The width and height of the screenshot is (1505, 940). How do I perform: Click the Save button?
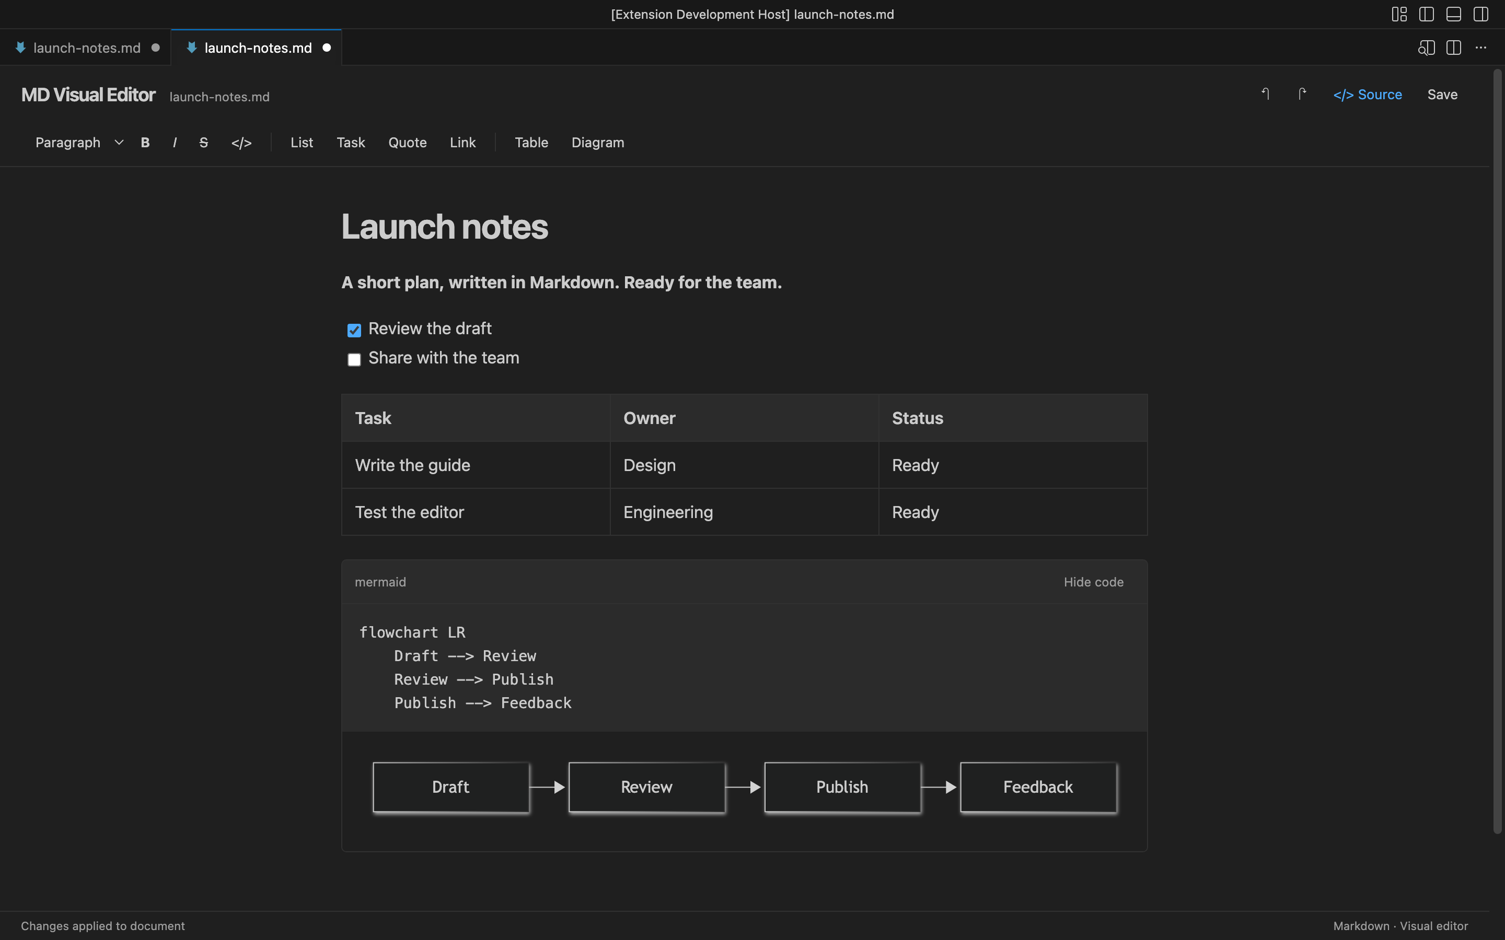pyautogui.click(x=1442, y=95)
